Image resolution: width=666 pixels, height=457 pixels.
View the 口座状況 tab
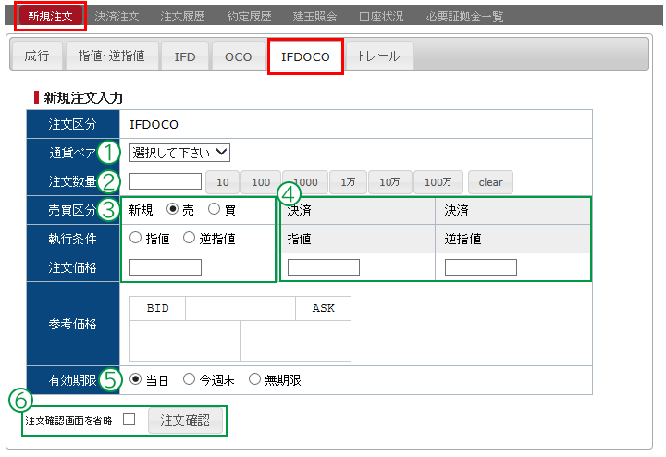[381, 17]
